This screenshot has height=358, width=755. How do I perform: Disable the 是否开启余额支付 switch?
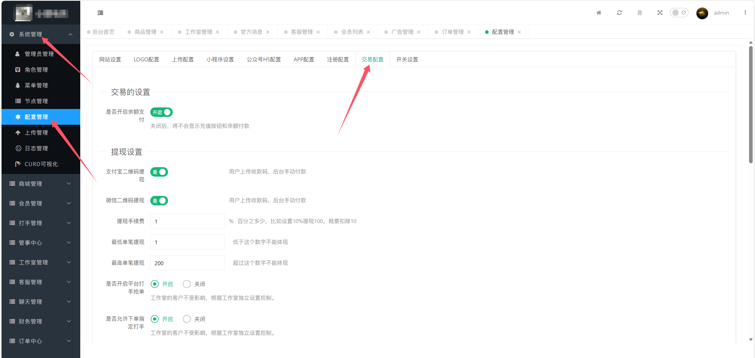[161, 112]
